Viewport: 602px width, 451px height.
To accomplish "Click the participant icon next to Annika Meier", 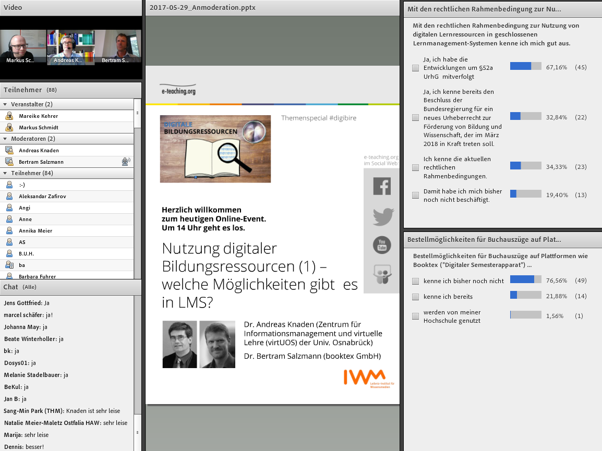I will pos(9,230).
